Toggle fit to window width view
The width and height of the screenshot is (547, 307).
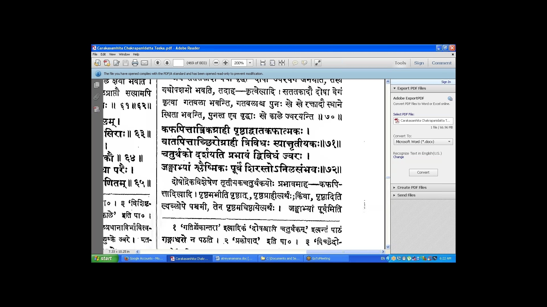coord(263,63)
